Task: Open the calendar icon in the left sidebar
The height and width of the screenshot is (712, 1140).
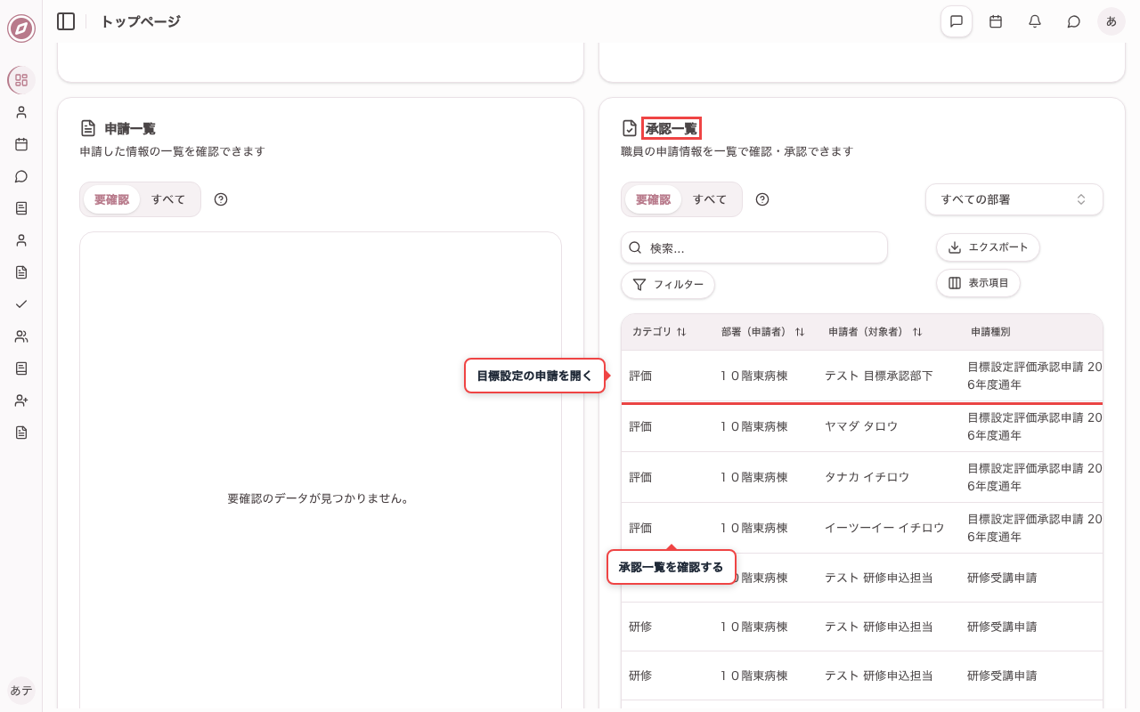Action: (x=21, y=144)
